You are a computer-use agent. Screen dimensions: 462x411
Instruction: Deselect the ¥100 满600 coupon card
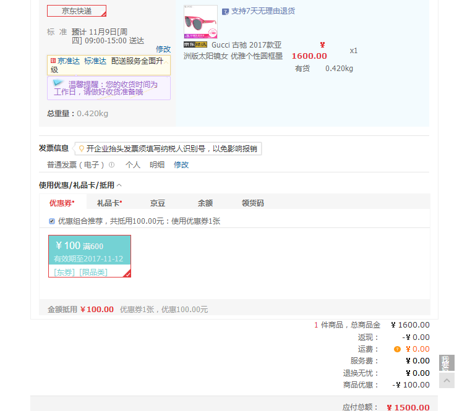(x=90, y=256)
